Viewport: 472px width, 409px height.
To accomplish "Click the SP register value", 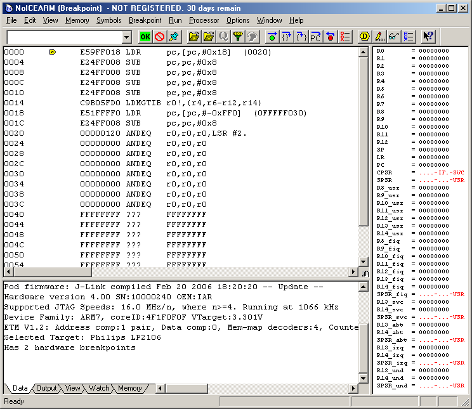I will point(434,150).
